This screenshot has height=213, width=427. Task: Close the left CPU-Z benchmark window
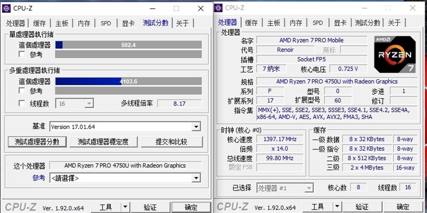pos(201,9)
